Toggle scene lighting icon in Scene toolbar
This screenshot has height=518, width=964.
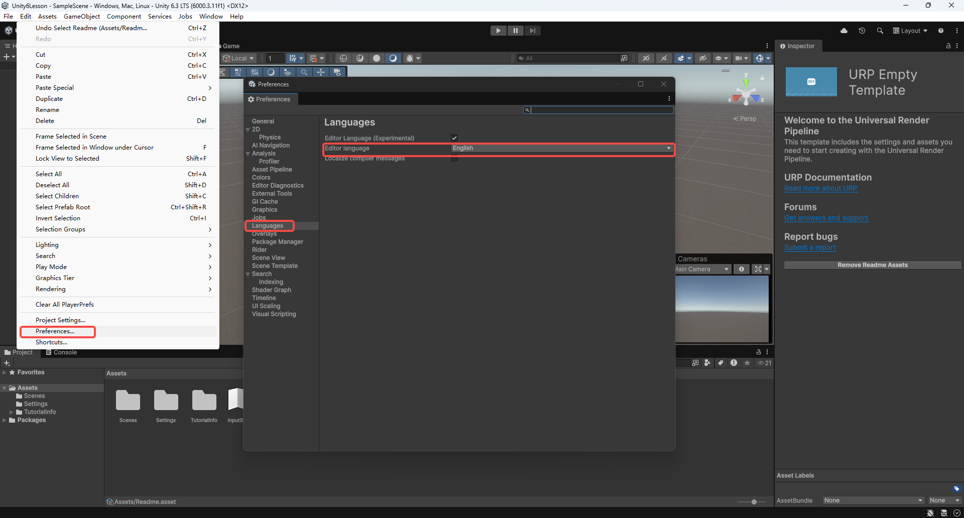(664, 58)
